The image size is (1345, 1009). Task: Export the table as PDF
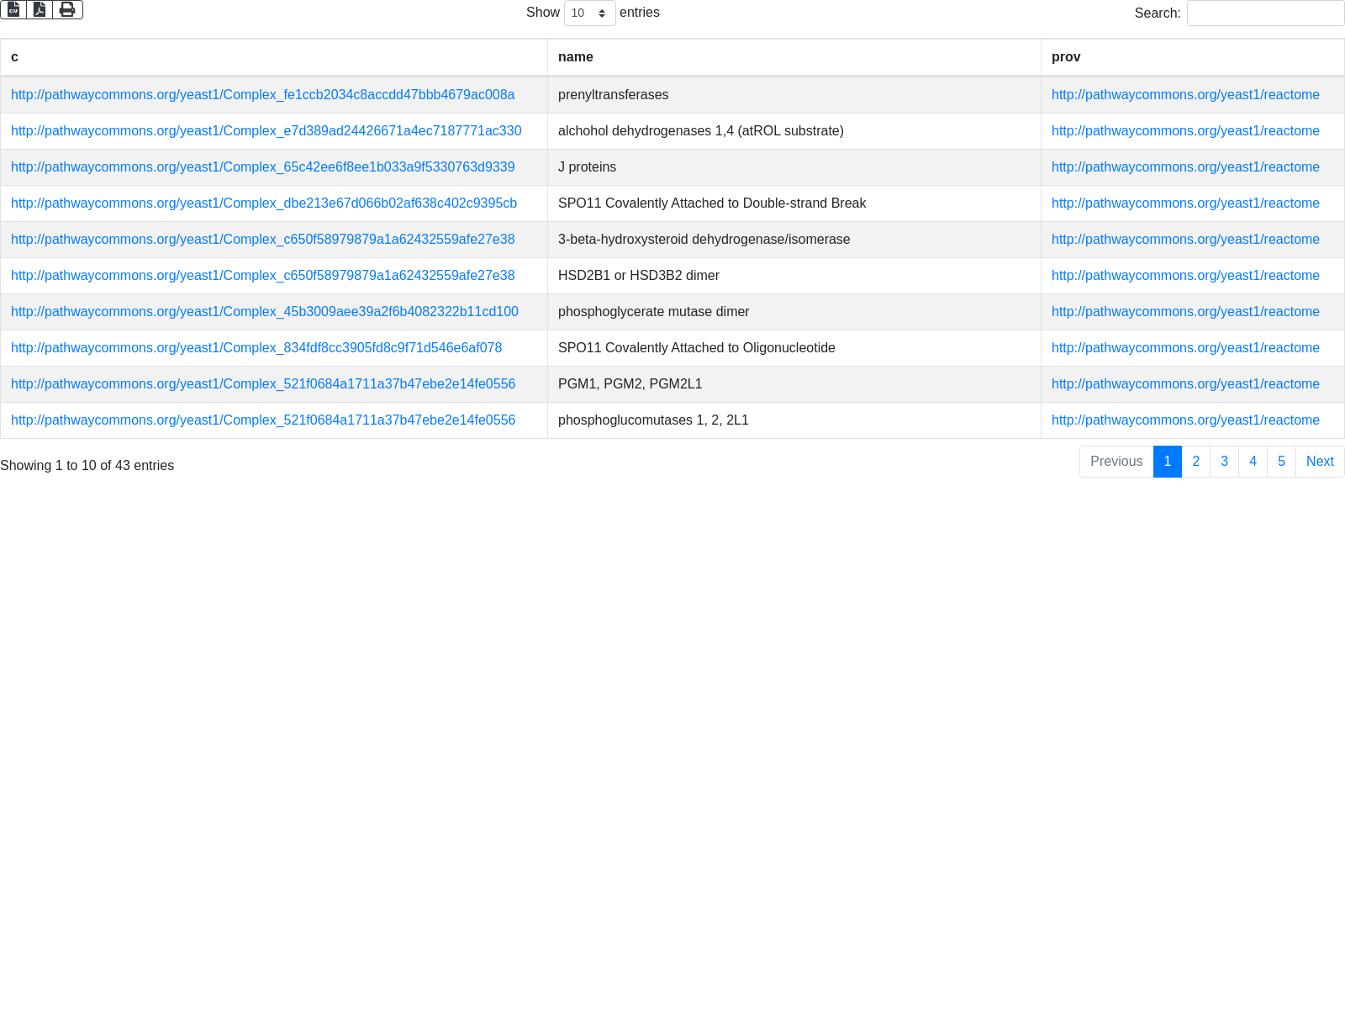[x=40, y=9]
